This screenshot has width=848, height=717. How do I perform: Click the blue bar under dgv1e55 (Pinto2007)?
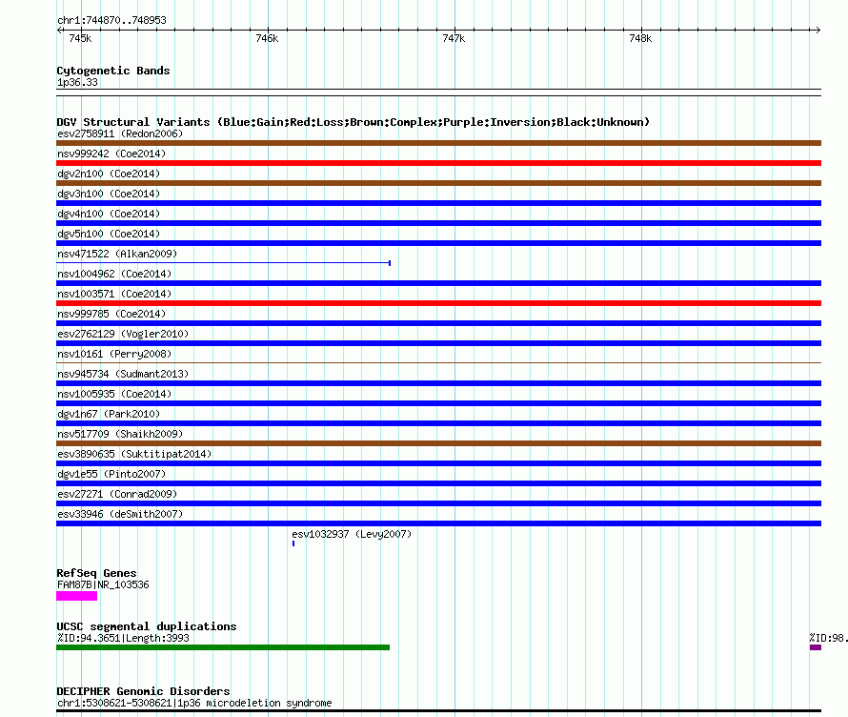click(438, 483)
